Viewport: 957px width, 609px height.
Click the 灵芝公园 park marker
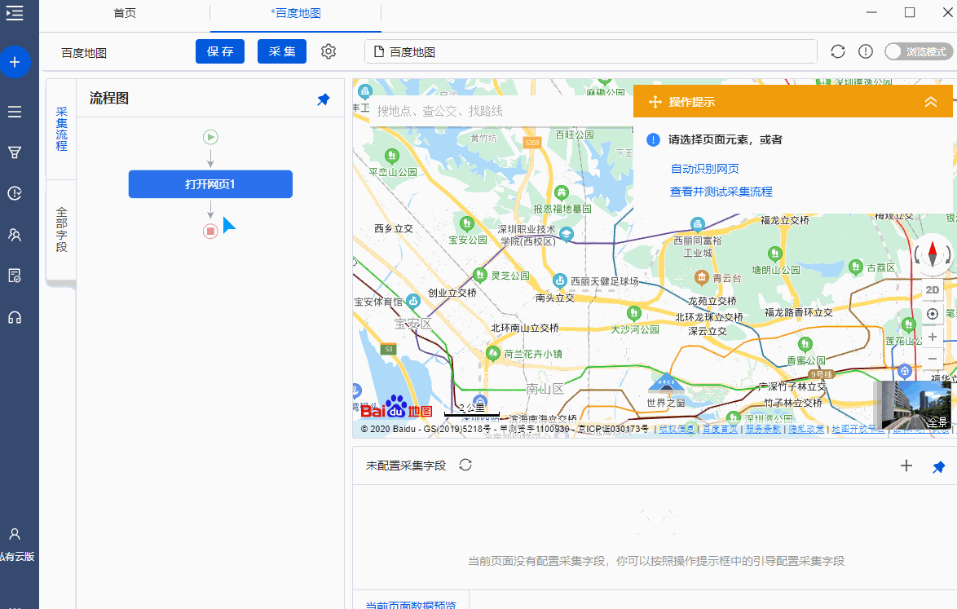coord(480,276)
